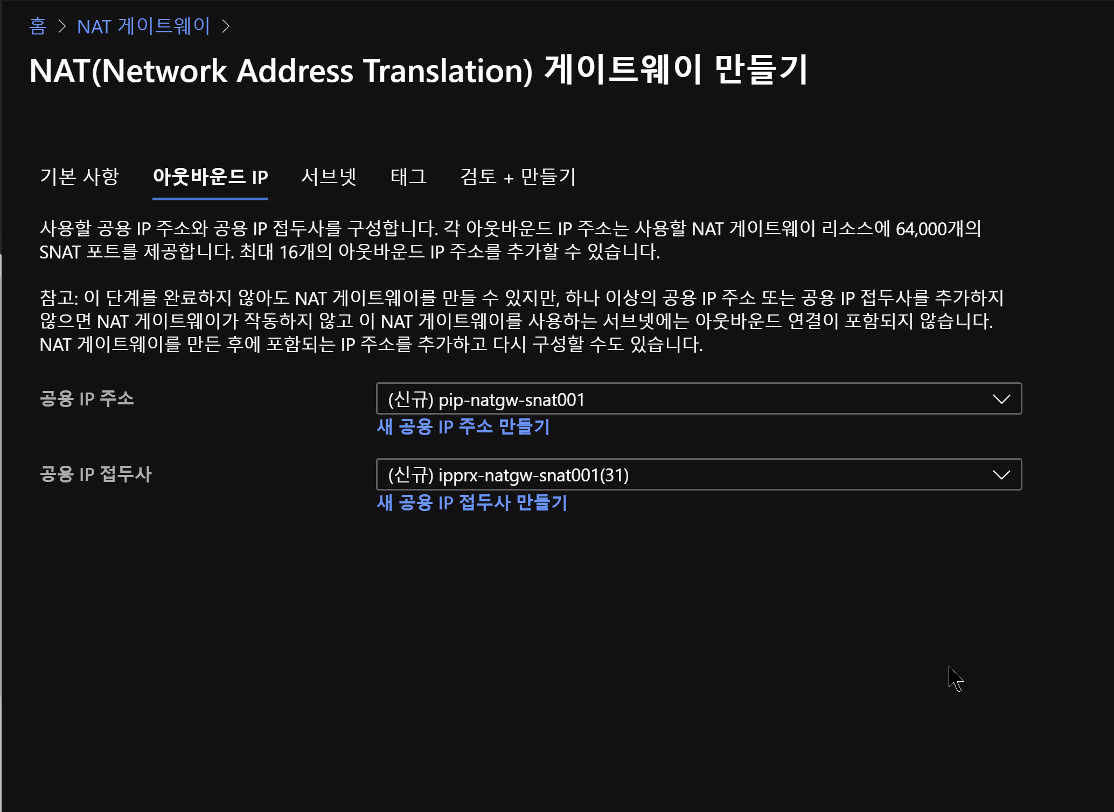Click the 공용 IP 접두사 field label
Screen dimensions: 1114x812
(96, 475)
